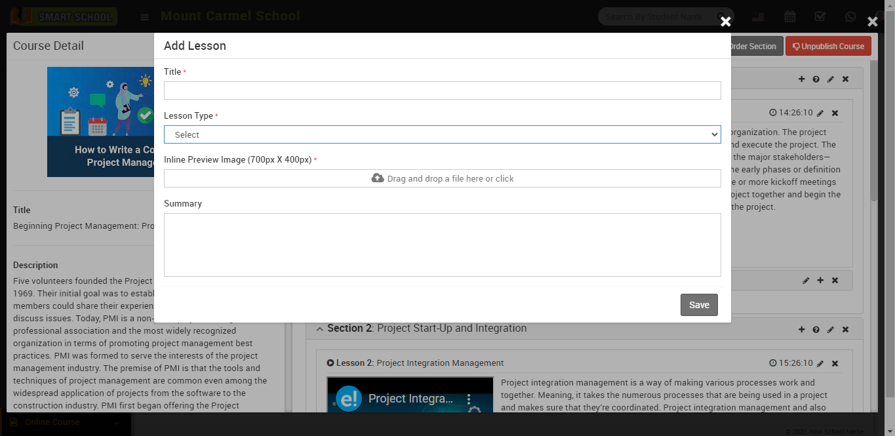895x436 pixels.
Task: Click the Title input field
Action: click(x=442, y=90)
